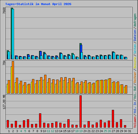The width and height of the screenshot is (138, 134).
Task: Click the tallest orange hosts bar for day 2
Action: click(13, 77)
